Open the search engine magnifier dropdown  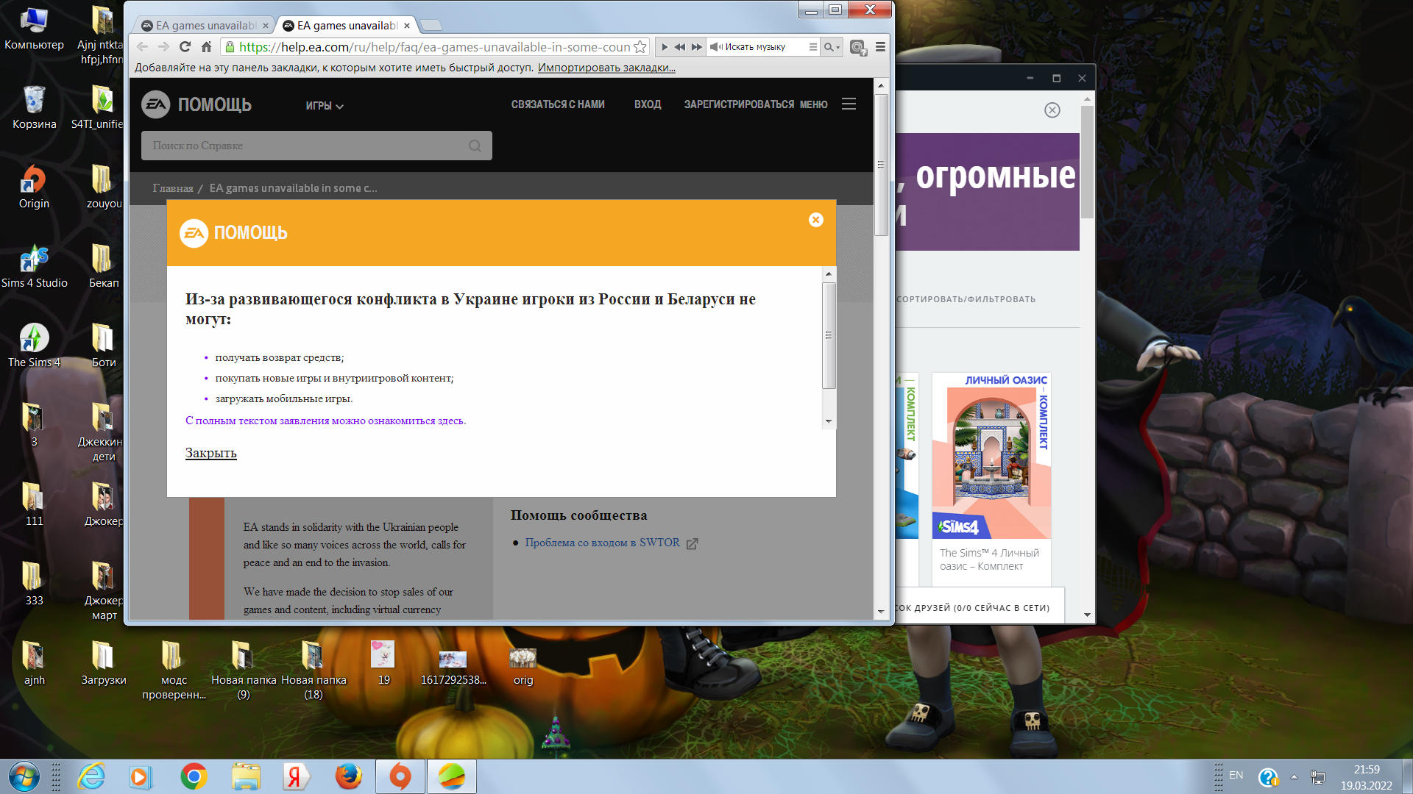pos(832,47)
